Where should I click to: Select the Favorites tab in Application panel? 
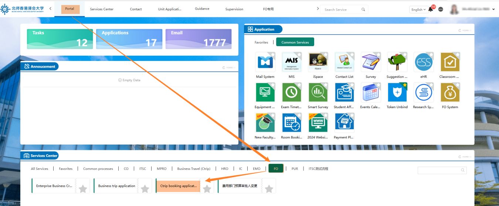tap(261, 42)
